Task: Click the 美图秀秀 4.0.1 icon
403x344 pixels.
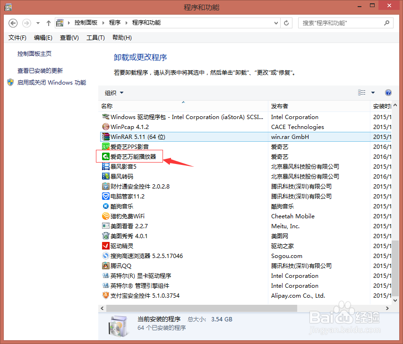Action: pos(106,236)
